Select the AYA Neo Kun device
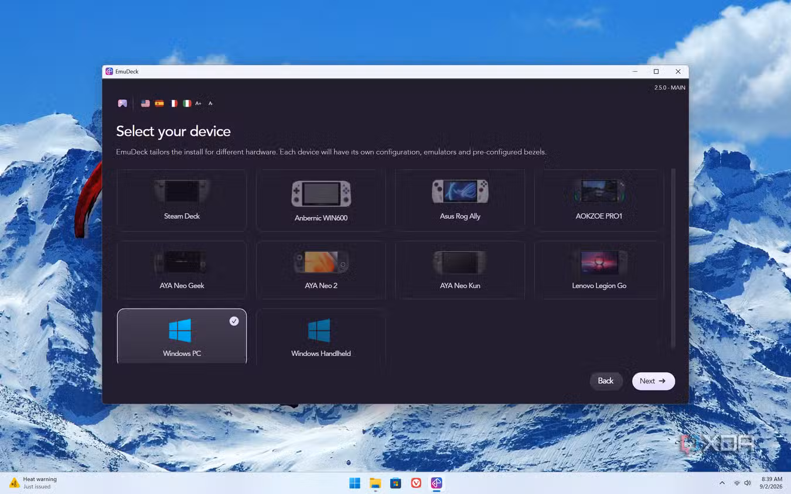Image resolution: width=791 pixels, height=494 pixels. 460,270
